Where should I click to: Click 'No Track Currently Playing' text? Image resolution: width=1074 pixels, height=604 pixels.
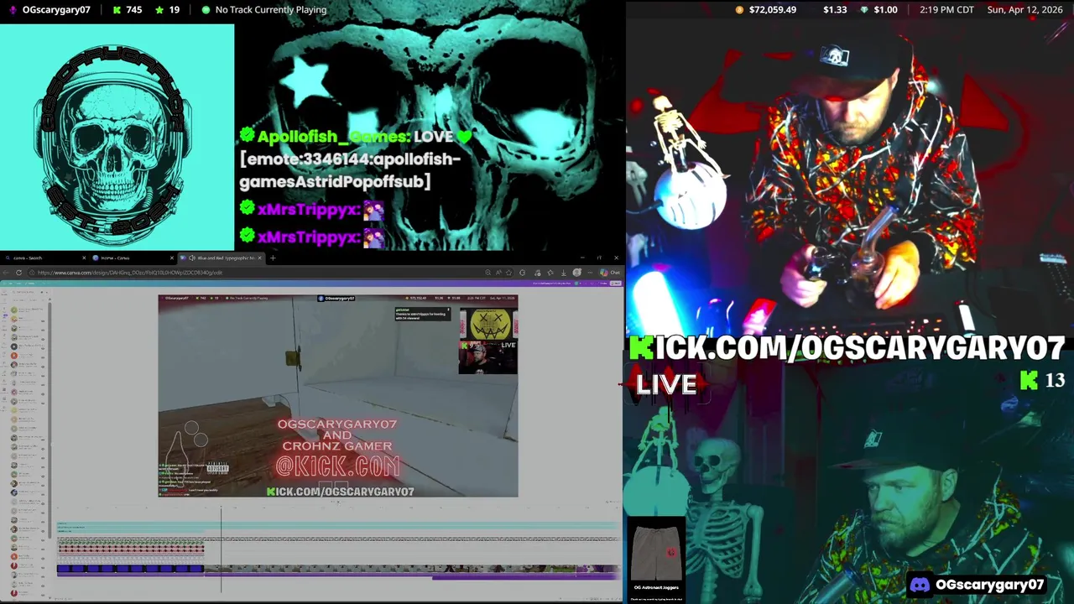click(x=271, y=10)
